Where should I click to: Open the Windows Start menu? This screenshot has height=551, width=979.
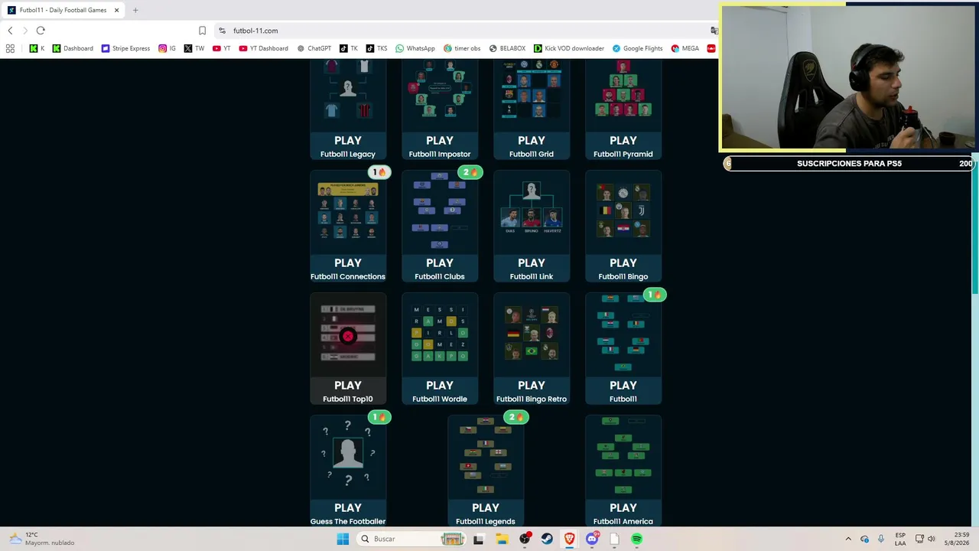coord(343,539)
